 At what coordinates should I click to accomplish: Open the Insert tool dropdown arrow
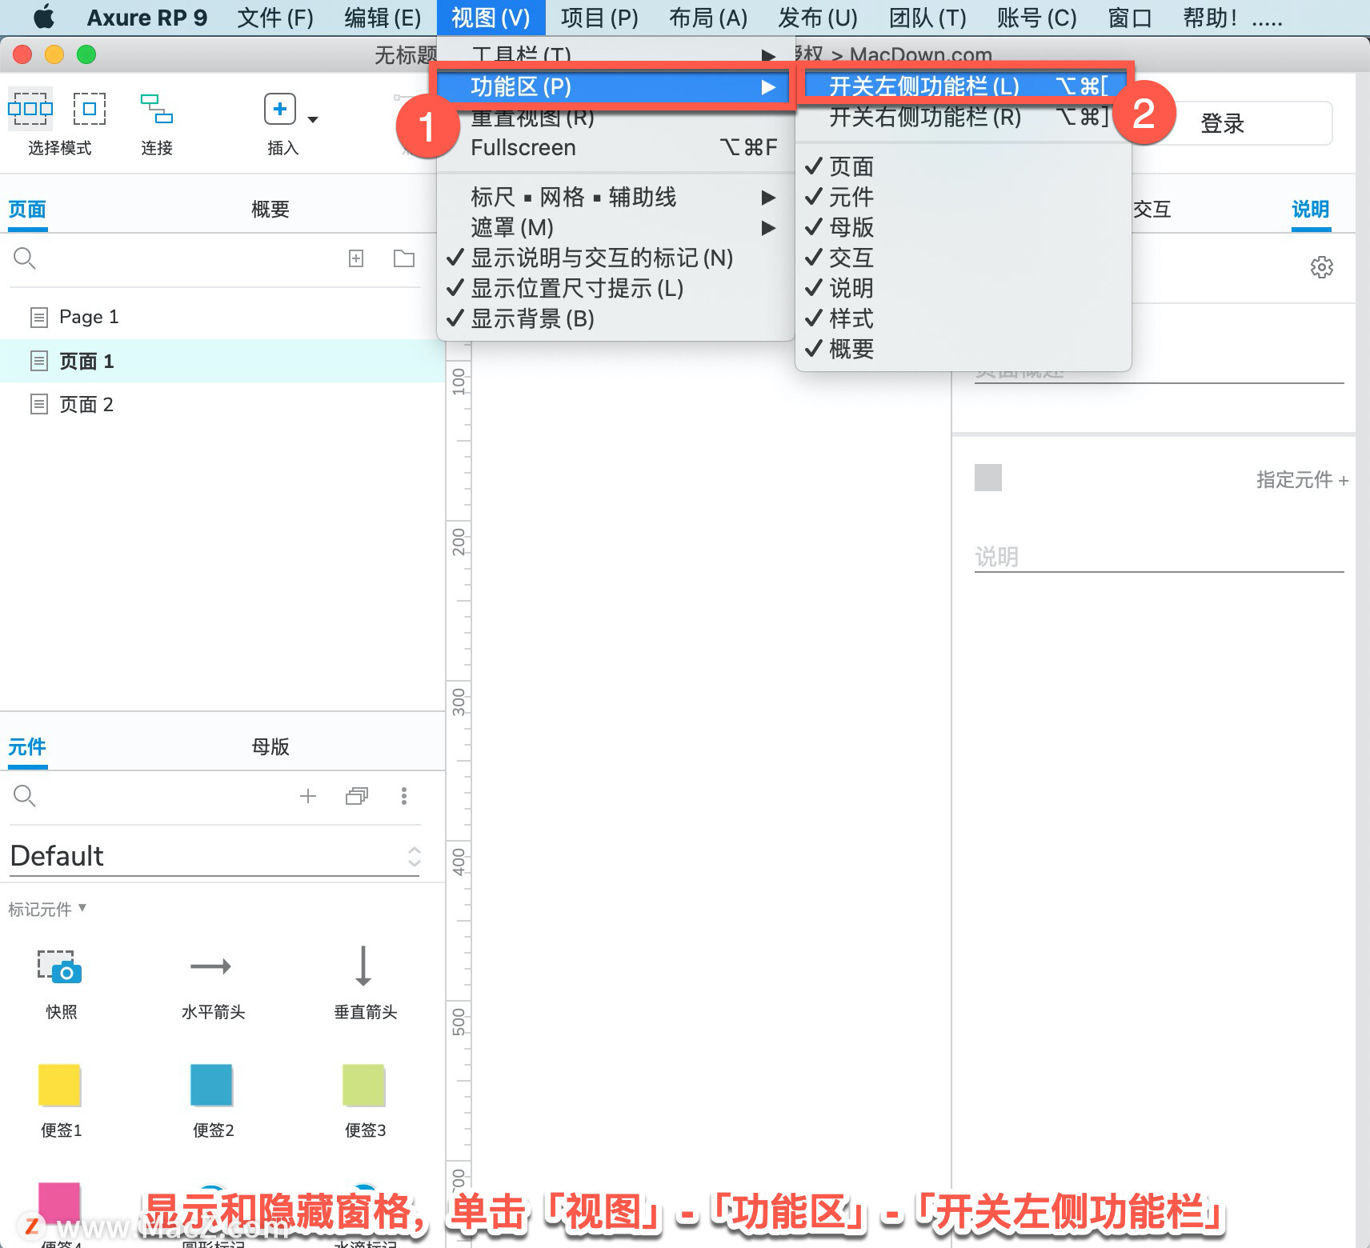313,120
